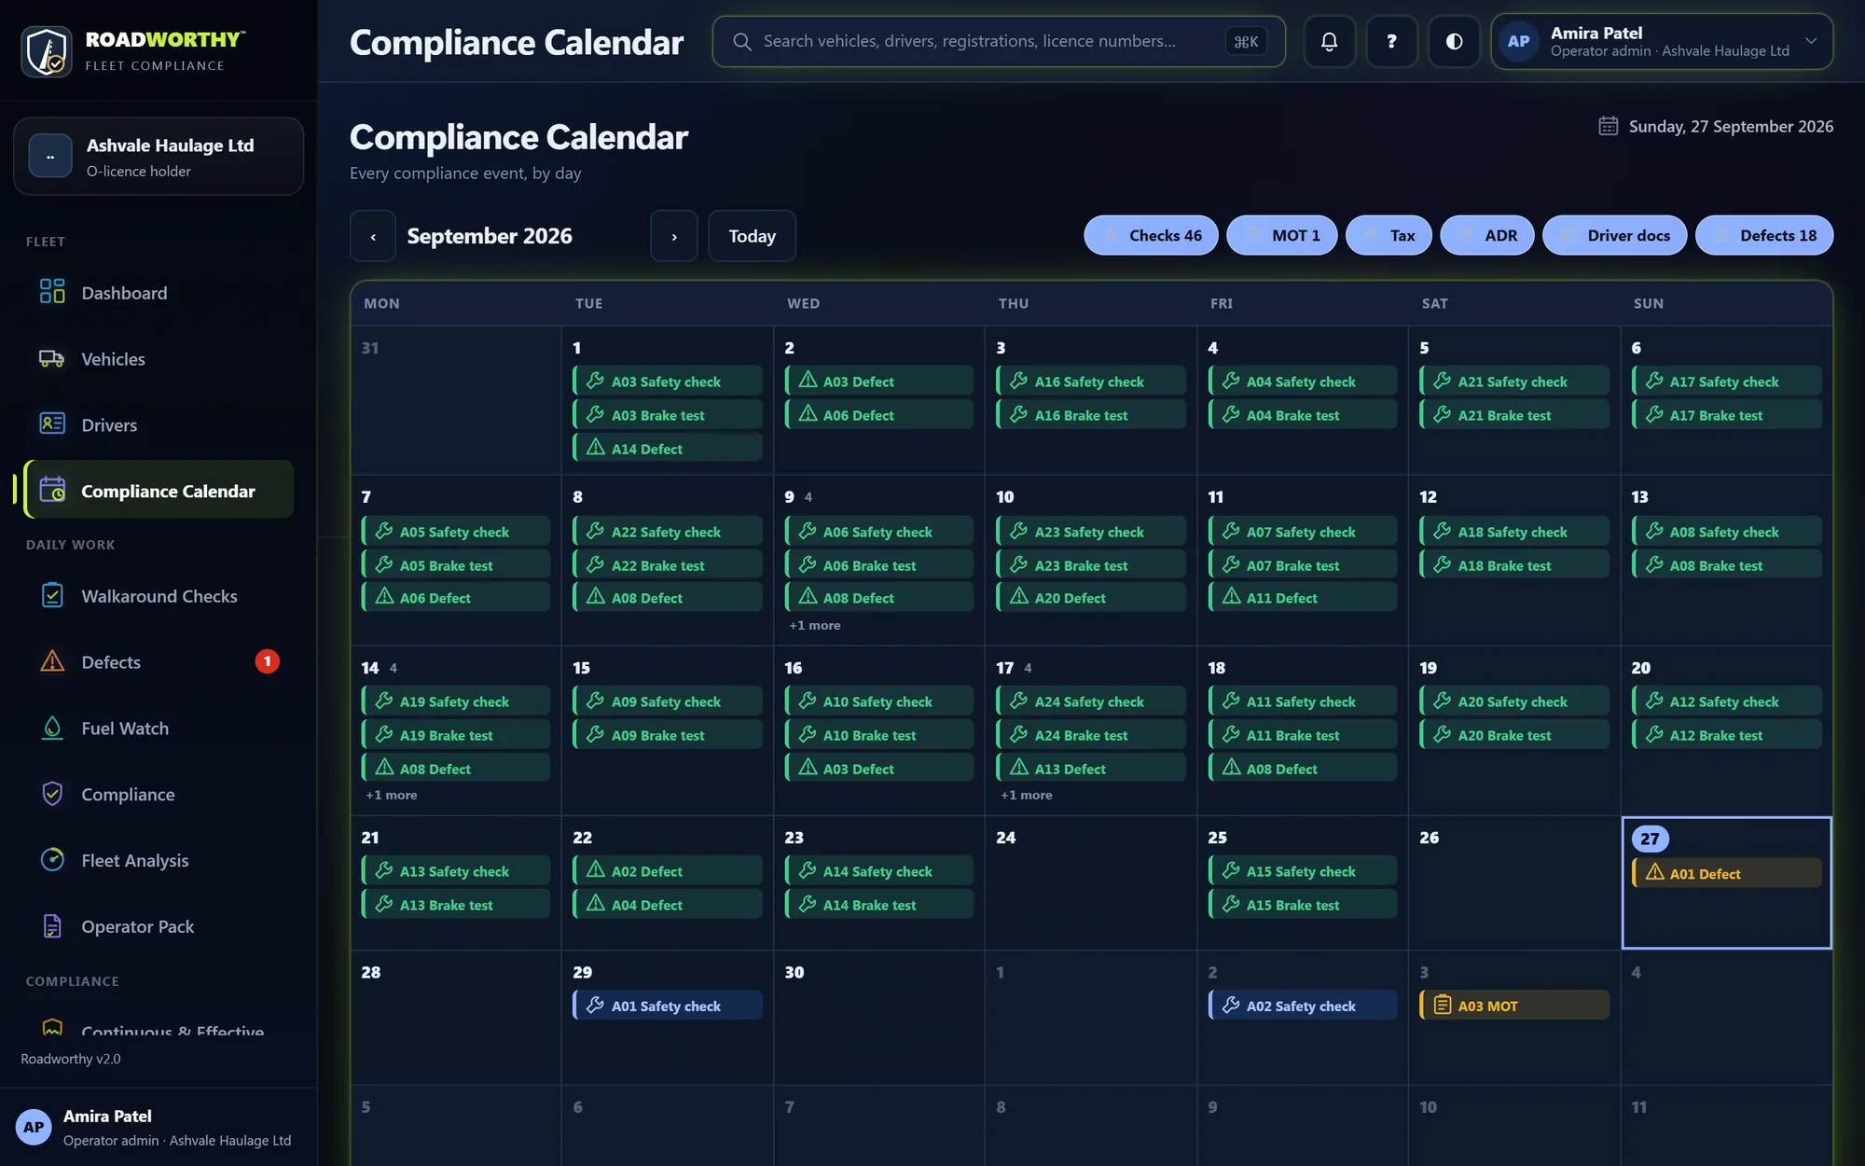Toggle the Driver docs filter chip

pyautogui.click(x=1614, y=235)
